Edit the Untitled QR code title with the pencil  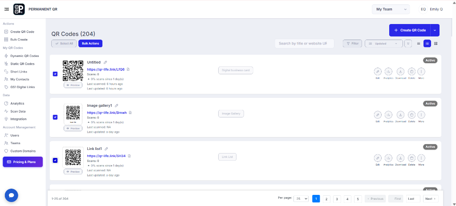pos(106,62)
